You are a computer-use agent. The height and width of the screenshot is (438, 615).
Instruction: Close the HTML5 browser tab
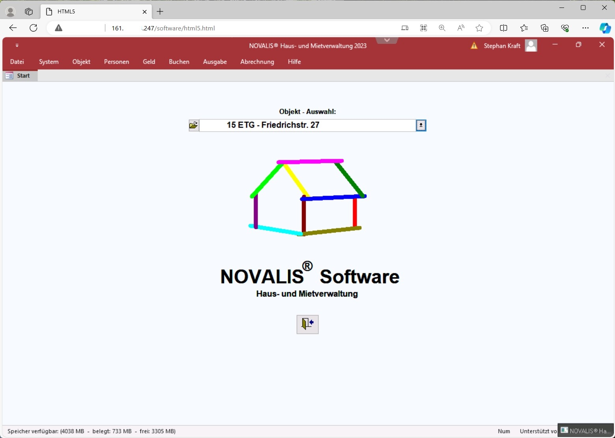tap(144, 12)
